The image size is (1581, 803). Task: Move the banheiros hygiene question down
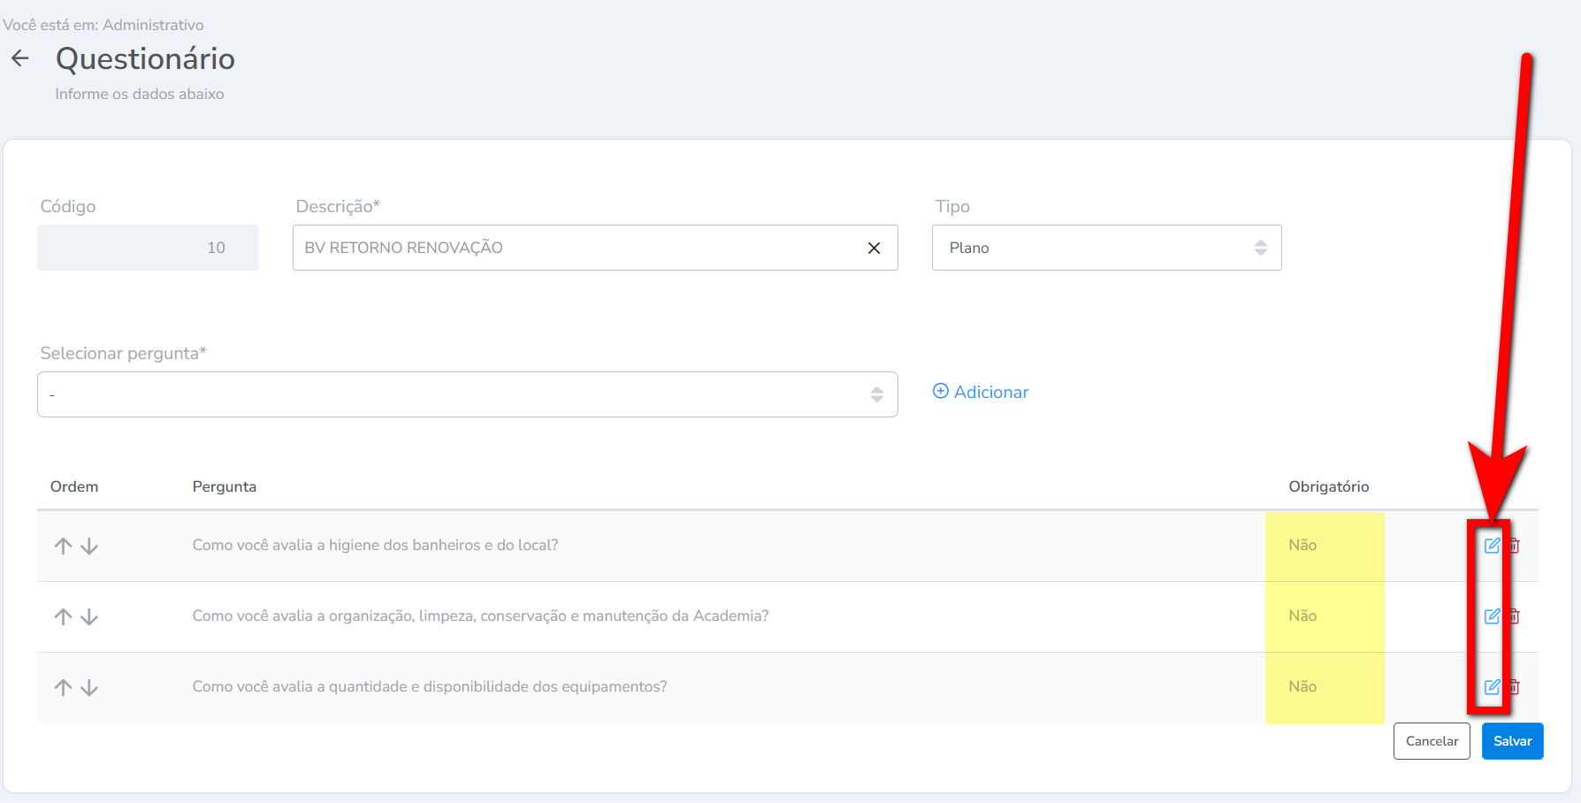coord(89,546)
